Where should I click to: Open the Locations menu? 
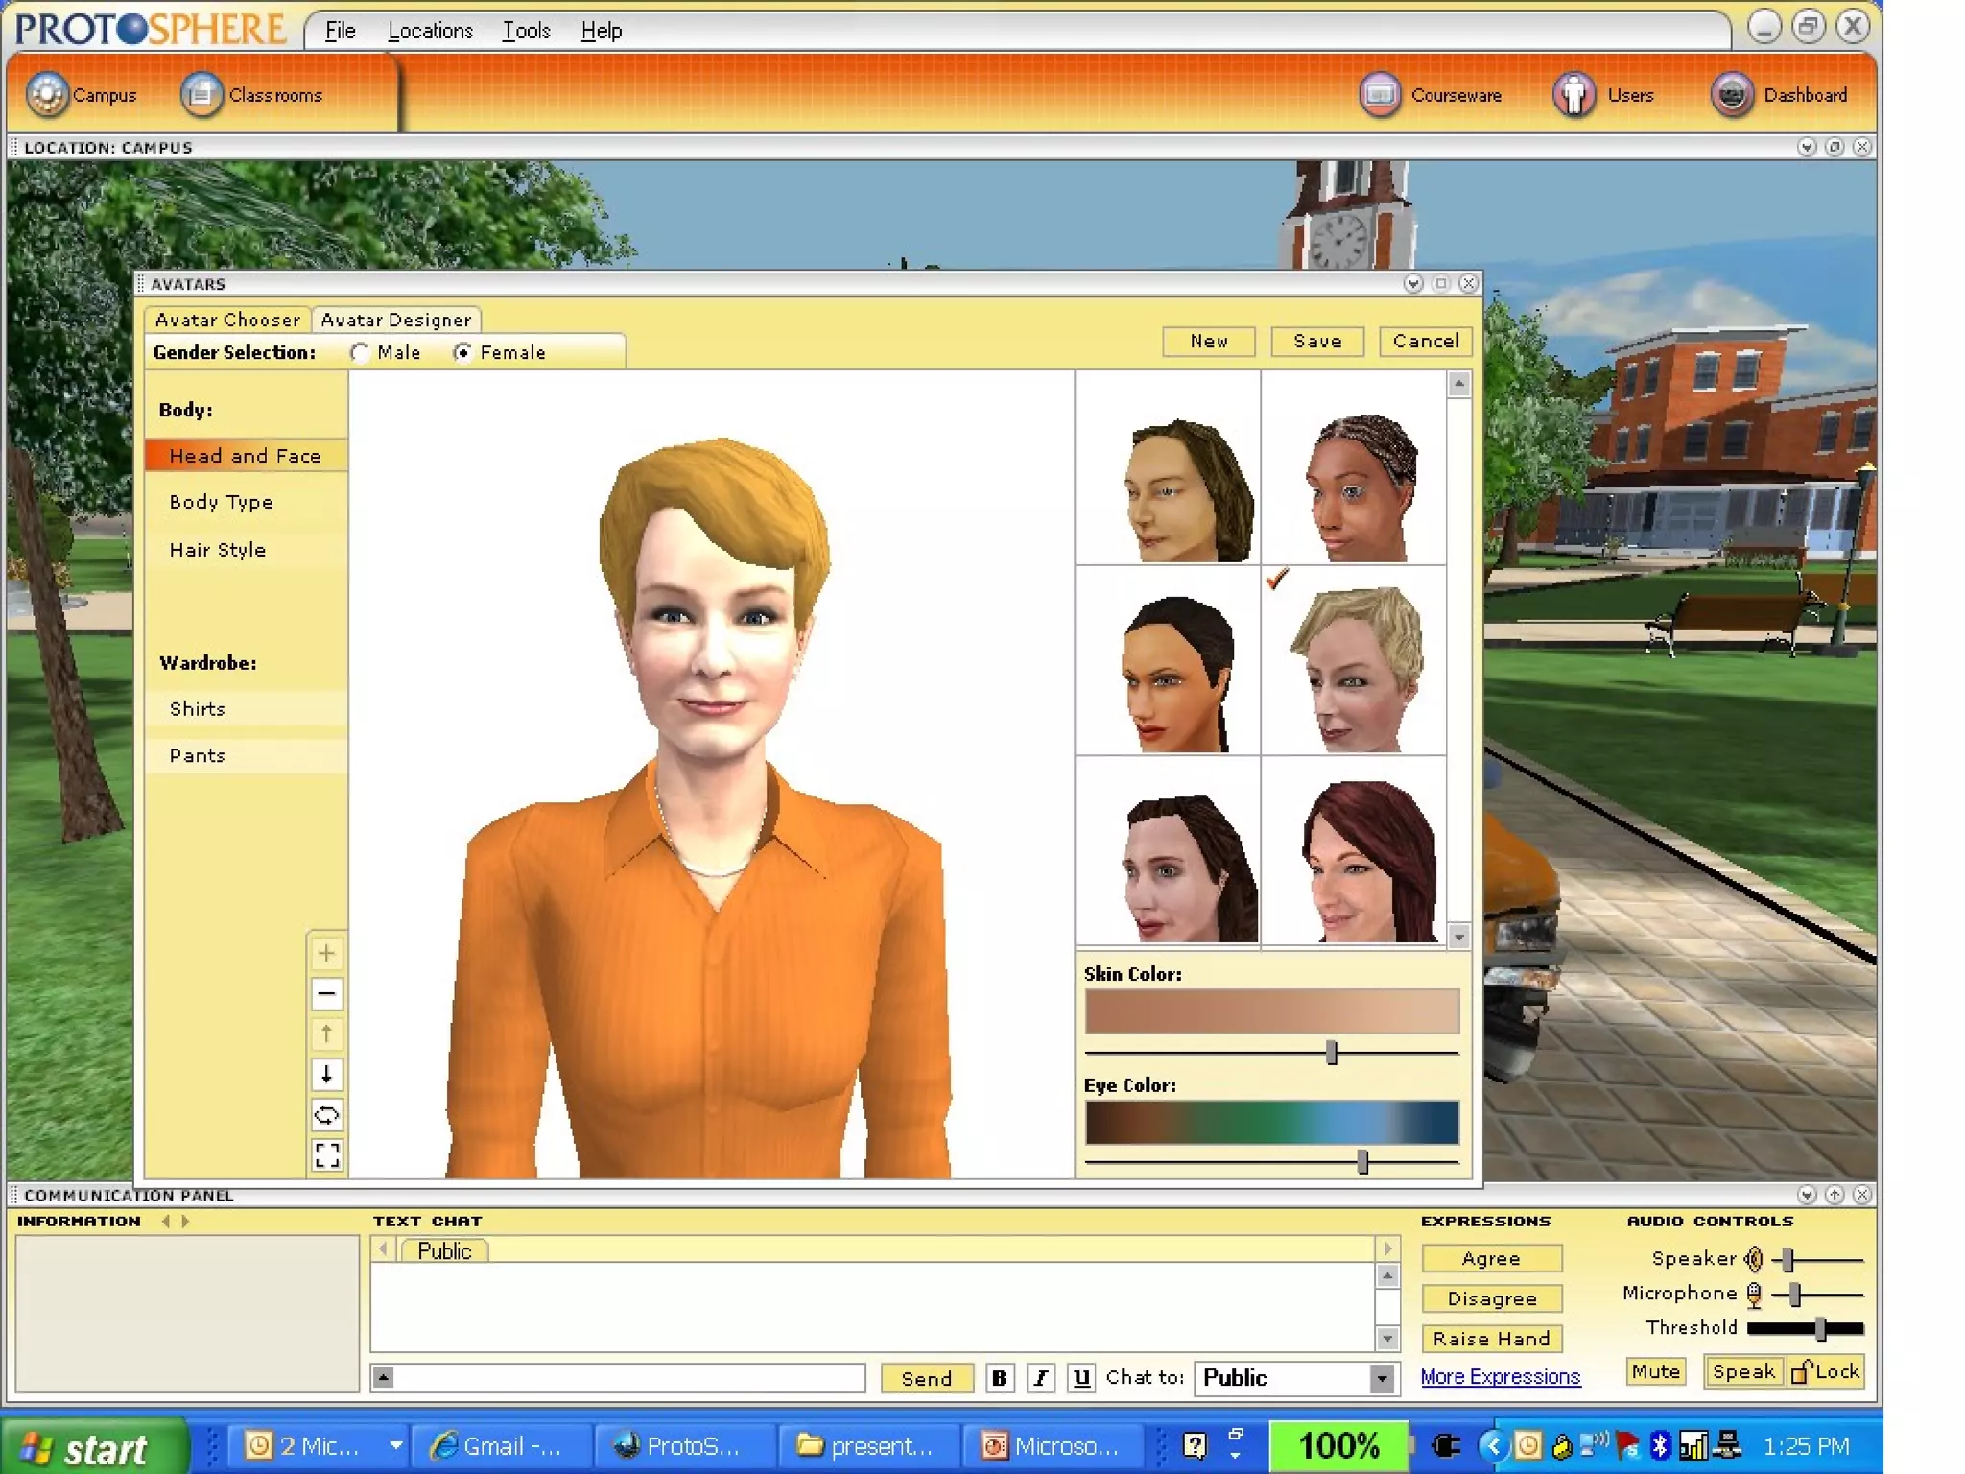(430, 31)
